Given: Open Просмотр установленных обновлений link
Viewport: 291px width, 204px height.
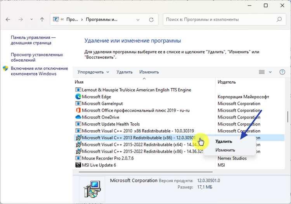Looking at the screenshot, I should pyautogui.click(x=37, y=57).
